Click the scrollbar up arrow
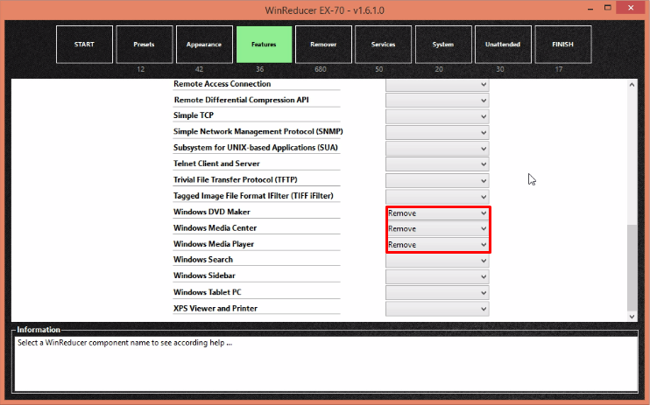 click(x=632, y=85)
